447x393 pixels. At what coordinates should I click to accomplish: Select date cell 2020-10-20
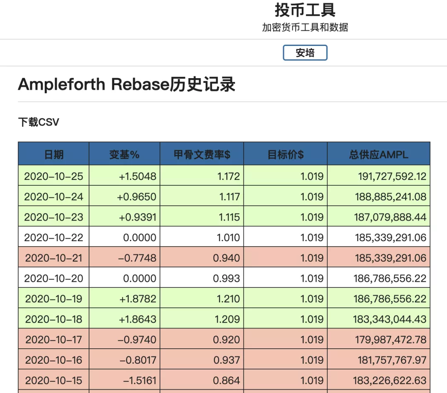pyautogui.click(x=53, y=278)
